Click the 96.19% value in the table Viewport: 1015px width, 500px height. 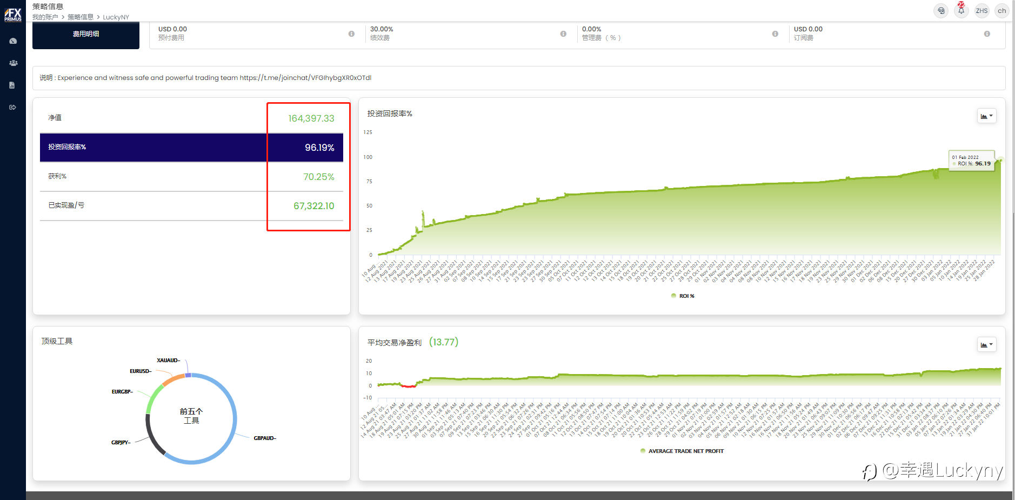[x=319, y=148]
